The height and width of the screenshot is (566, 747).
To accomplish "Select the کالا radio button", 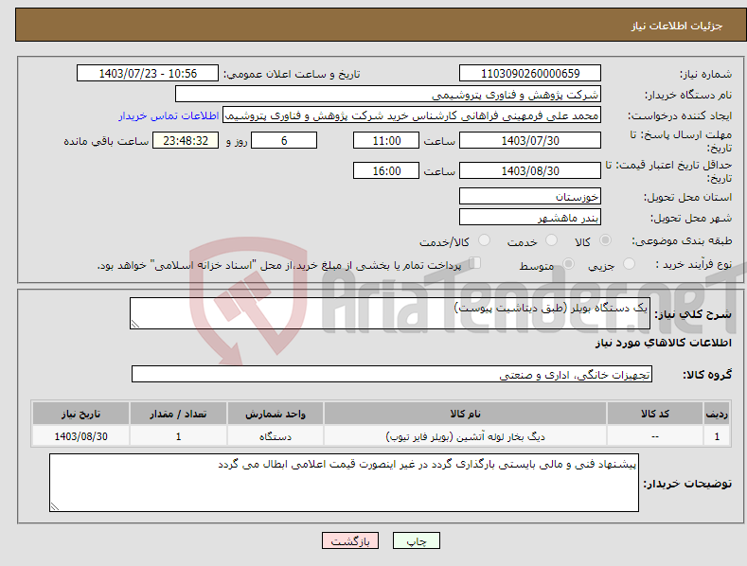I will coord(605,240).
